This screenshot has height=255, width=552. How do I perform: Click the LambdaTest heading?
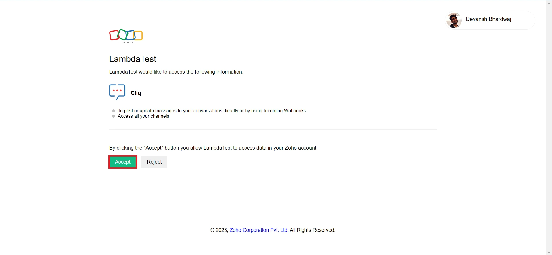(x=133, y=59)
